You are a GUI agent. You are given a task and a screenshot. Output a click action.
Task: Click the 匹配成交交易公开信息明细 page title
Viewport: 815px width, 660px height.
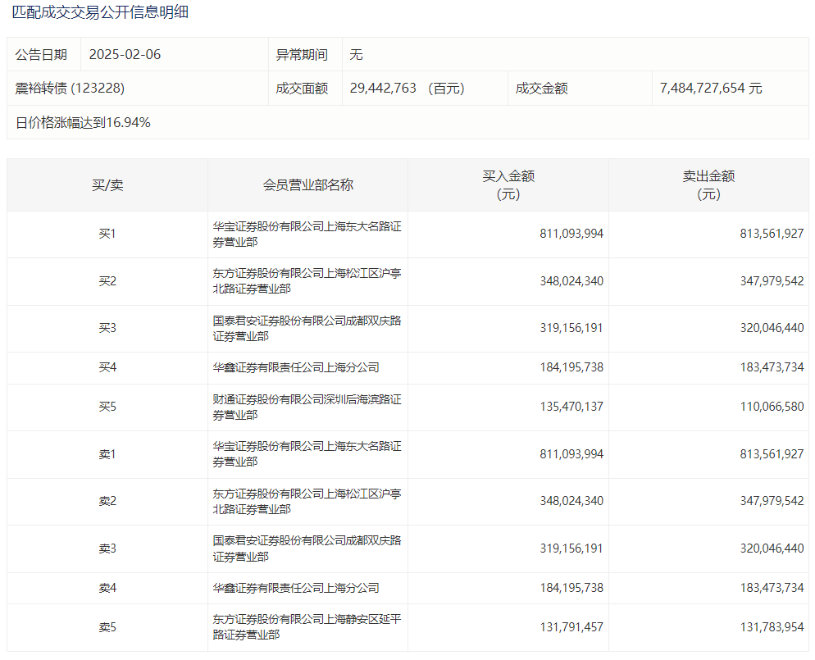(x=100, y=13)
